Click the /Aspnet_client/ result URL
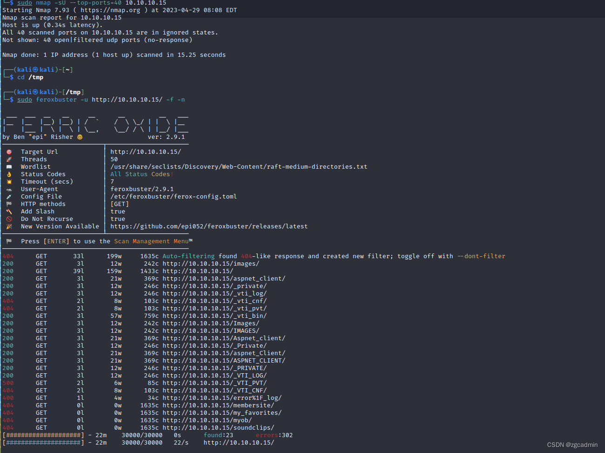 [224, 338]
